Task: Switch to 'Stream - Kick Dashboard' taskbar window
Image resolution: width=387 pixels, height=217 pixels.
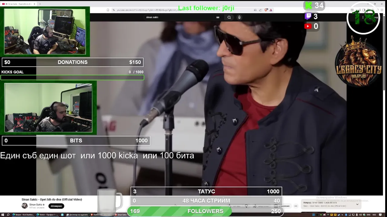Action: pyautogui.click(x=23, y=215)
